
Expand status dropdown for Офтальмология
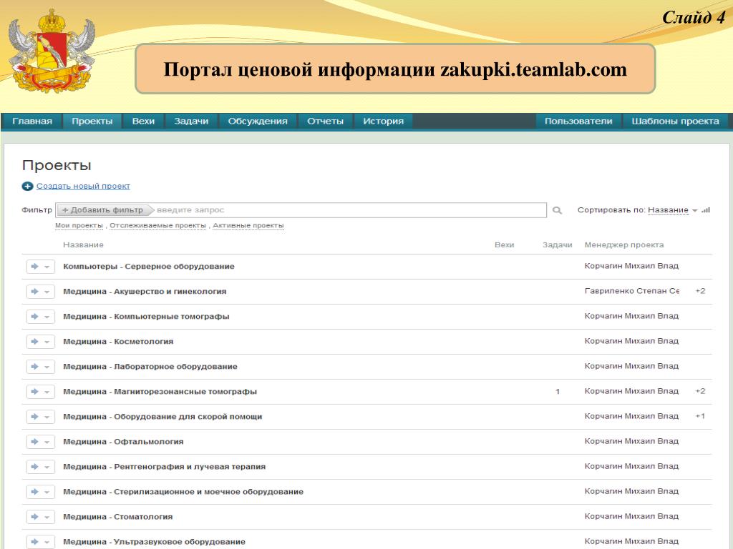click(47, 442)
